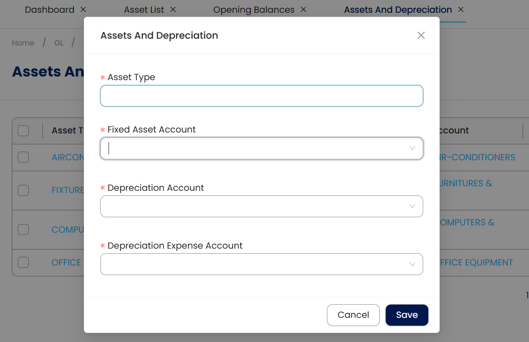Check the FIXTURE row checkbox
Viewport: 529px width, 342px height.
(23, 190)
